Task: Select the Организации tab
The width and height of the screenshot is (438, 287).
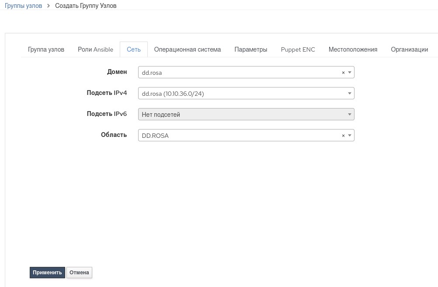Action: 409,49
